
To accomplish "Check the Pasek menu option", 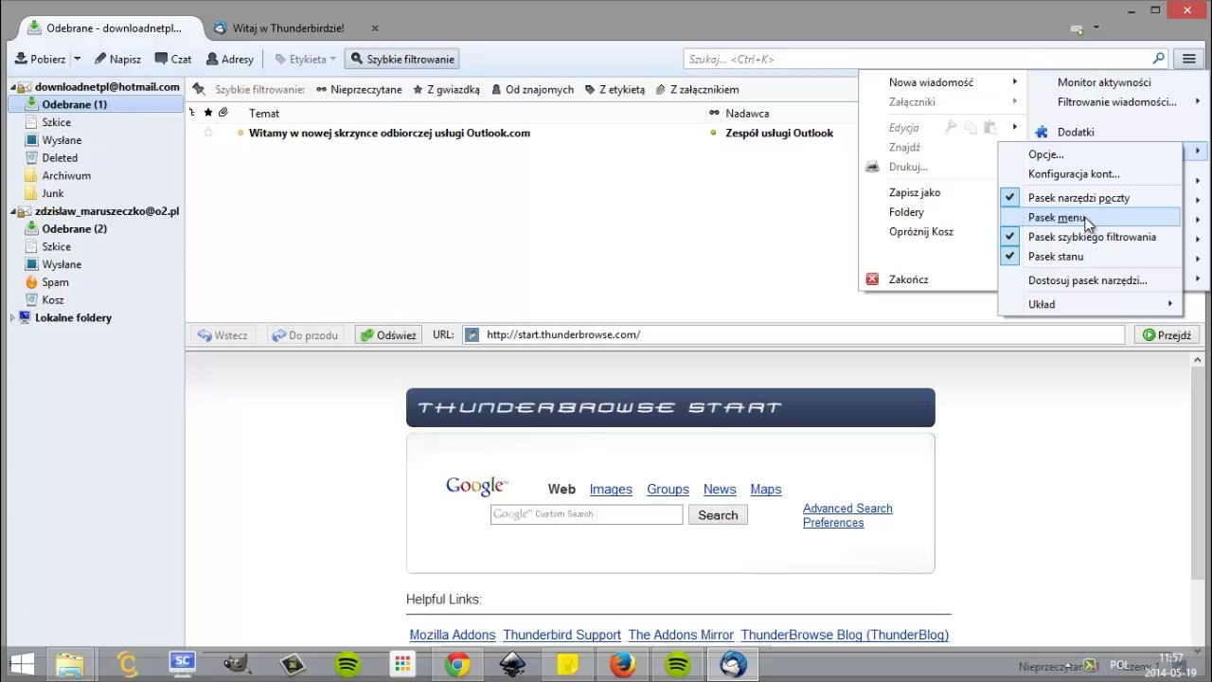I will click(1090, 218).
